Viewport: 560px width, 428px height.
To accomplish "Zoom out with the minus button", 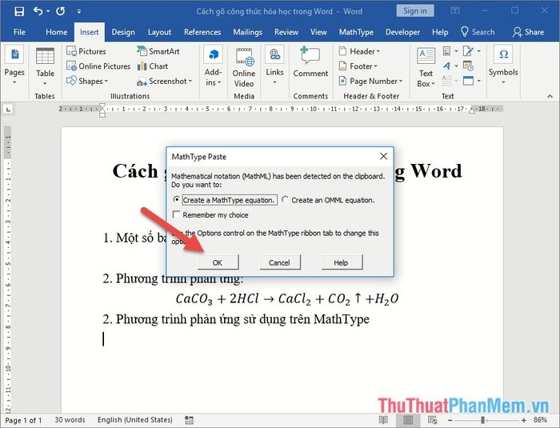I will [450, 420].
